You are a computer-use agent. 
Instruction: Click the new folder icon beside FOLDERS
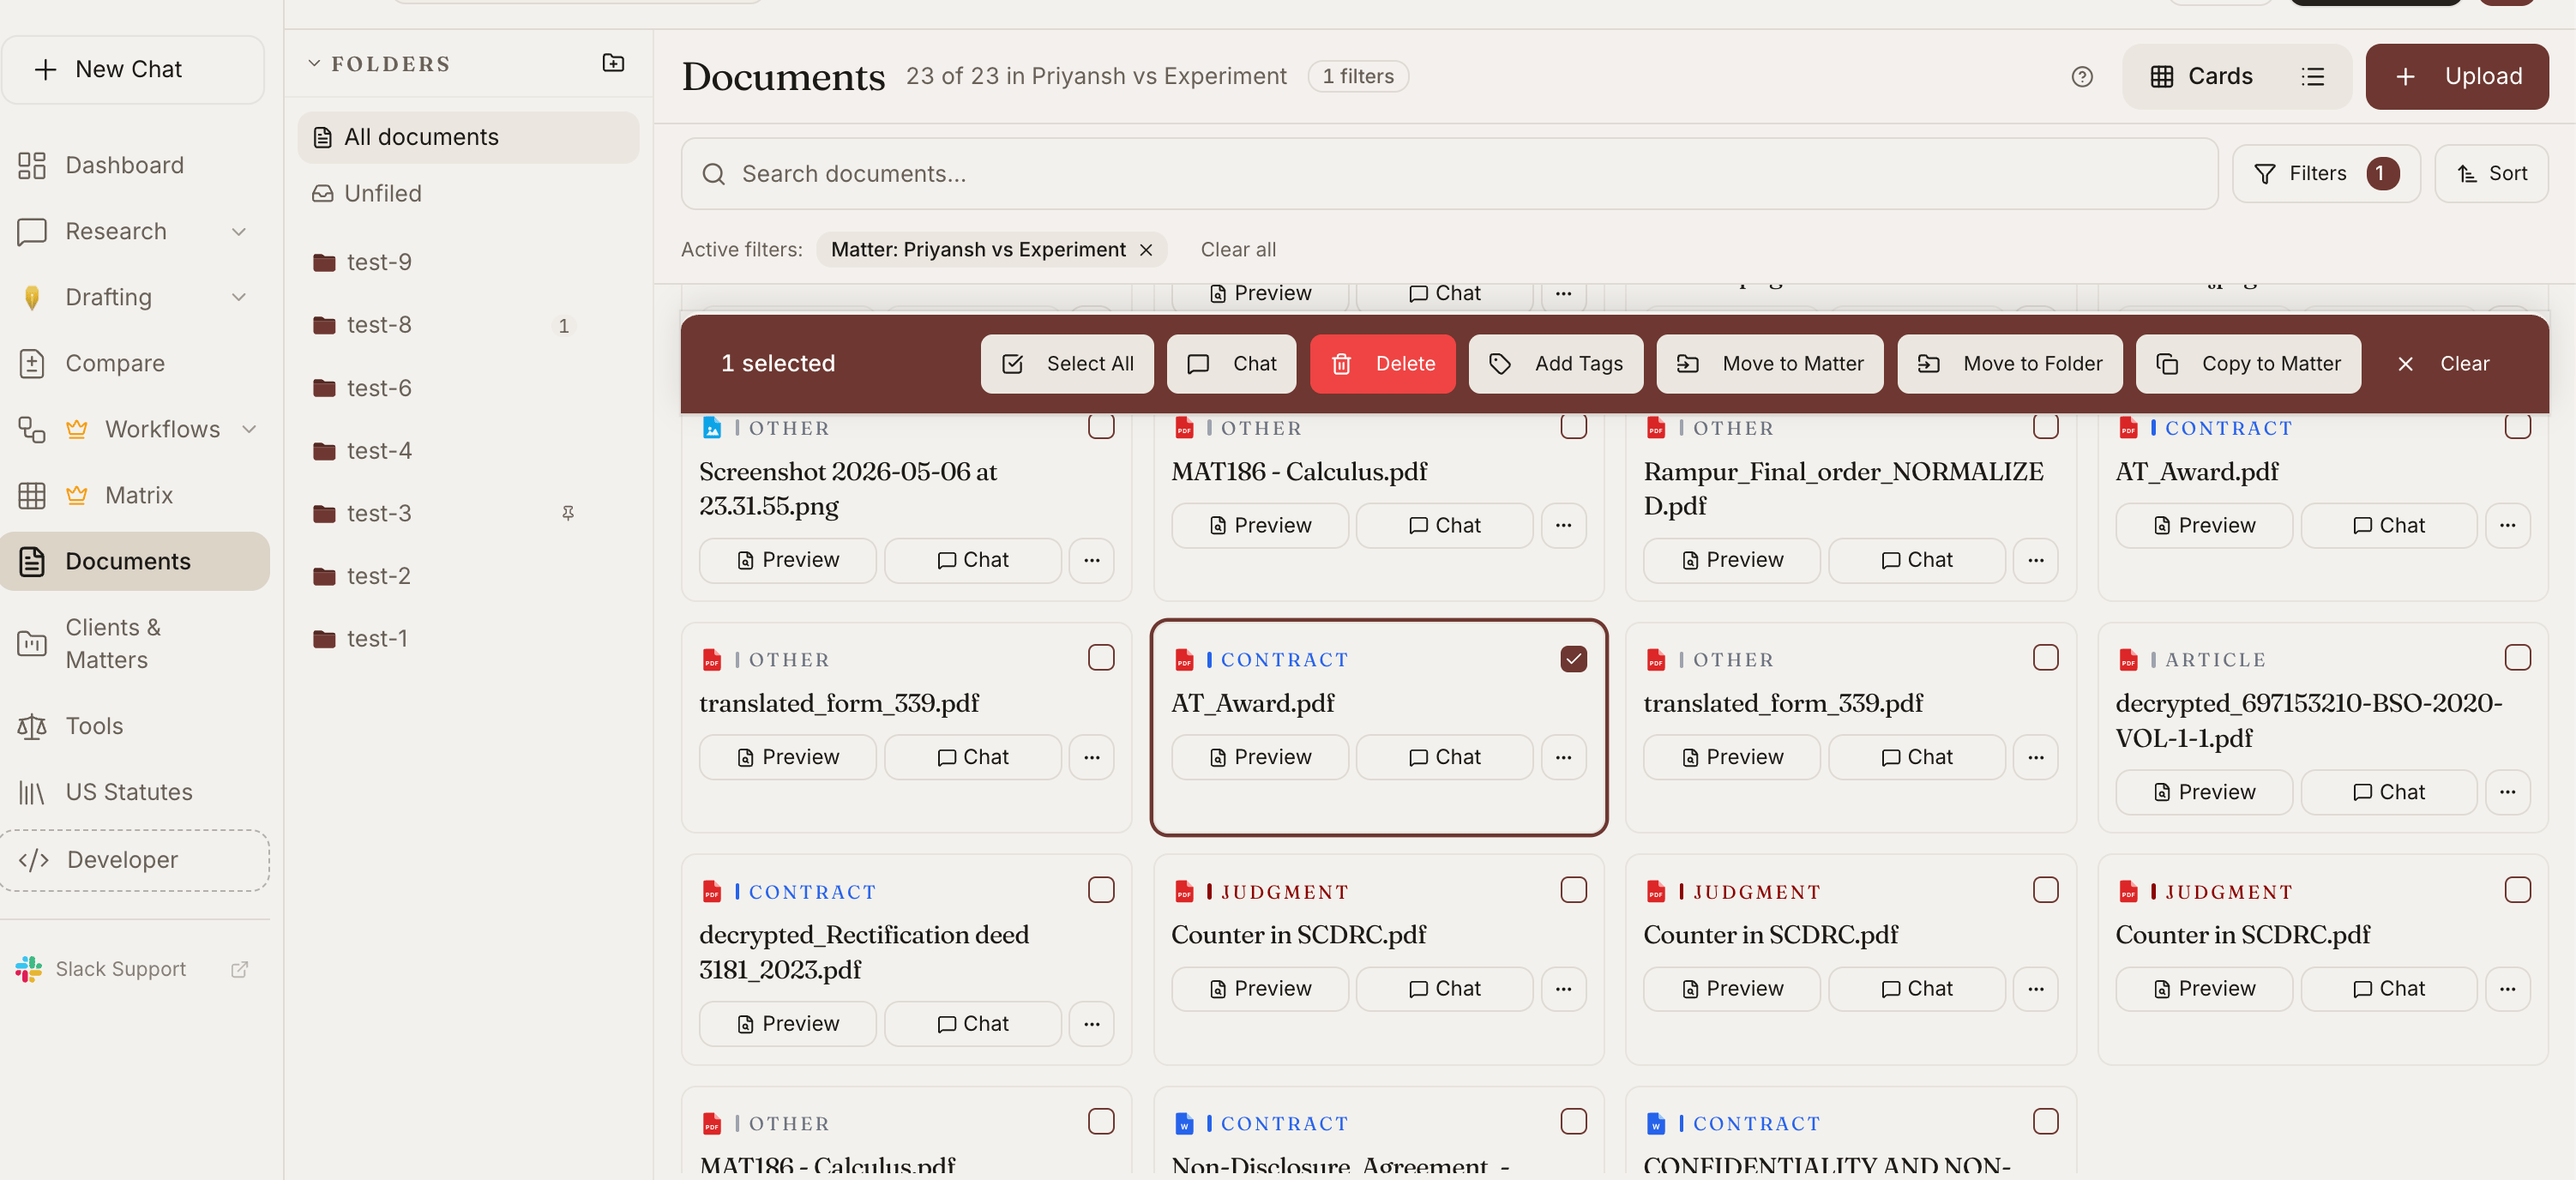pos(613,63)
